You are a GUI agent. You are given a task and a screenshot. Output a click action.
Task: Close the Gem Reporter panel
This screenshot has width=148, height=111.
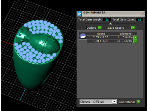tap(142, 14)
